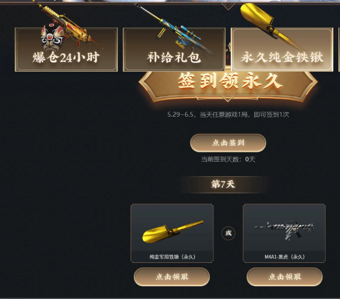Select the M4A1 black tiger rifle image

tap(284, 231)
